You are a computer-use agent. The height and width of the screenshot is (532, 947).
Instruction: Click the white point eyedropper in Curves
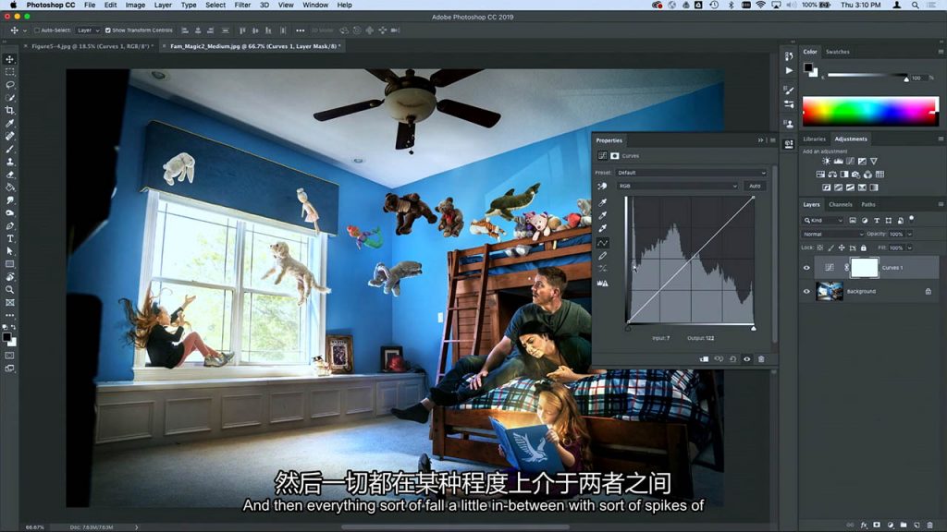tap(602, 229)
